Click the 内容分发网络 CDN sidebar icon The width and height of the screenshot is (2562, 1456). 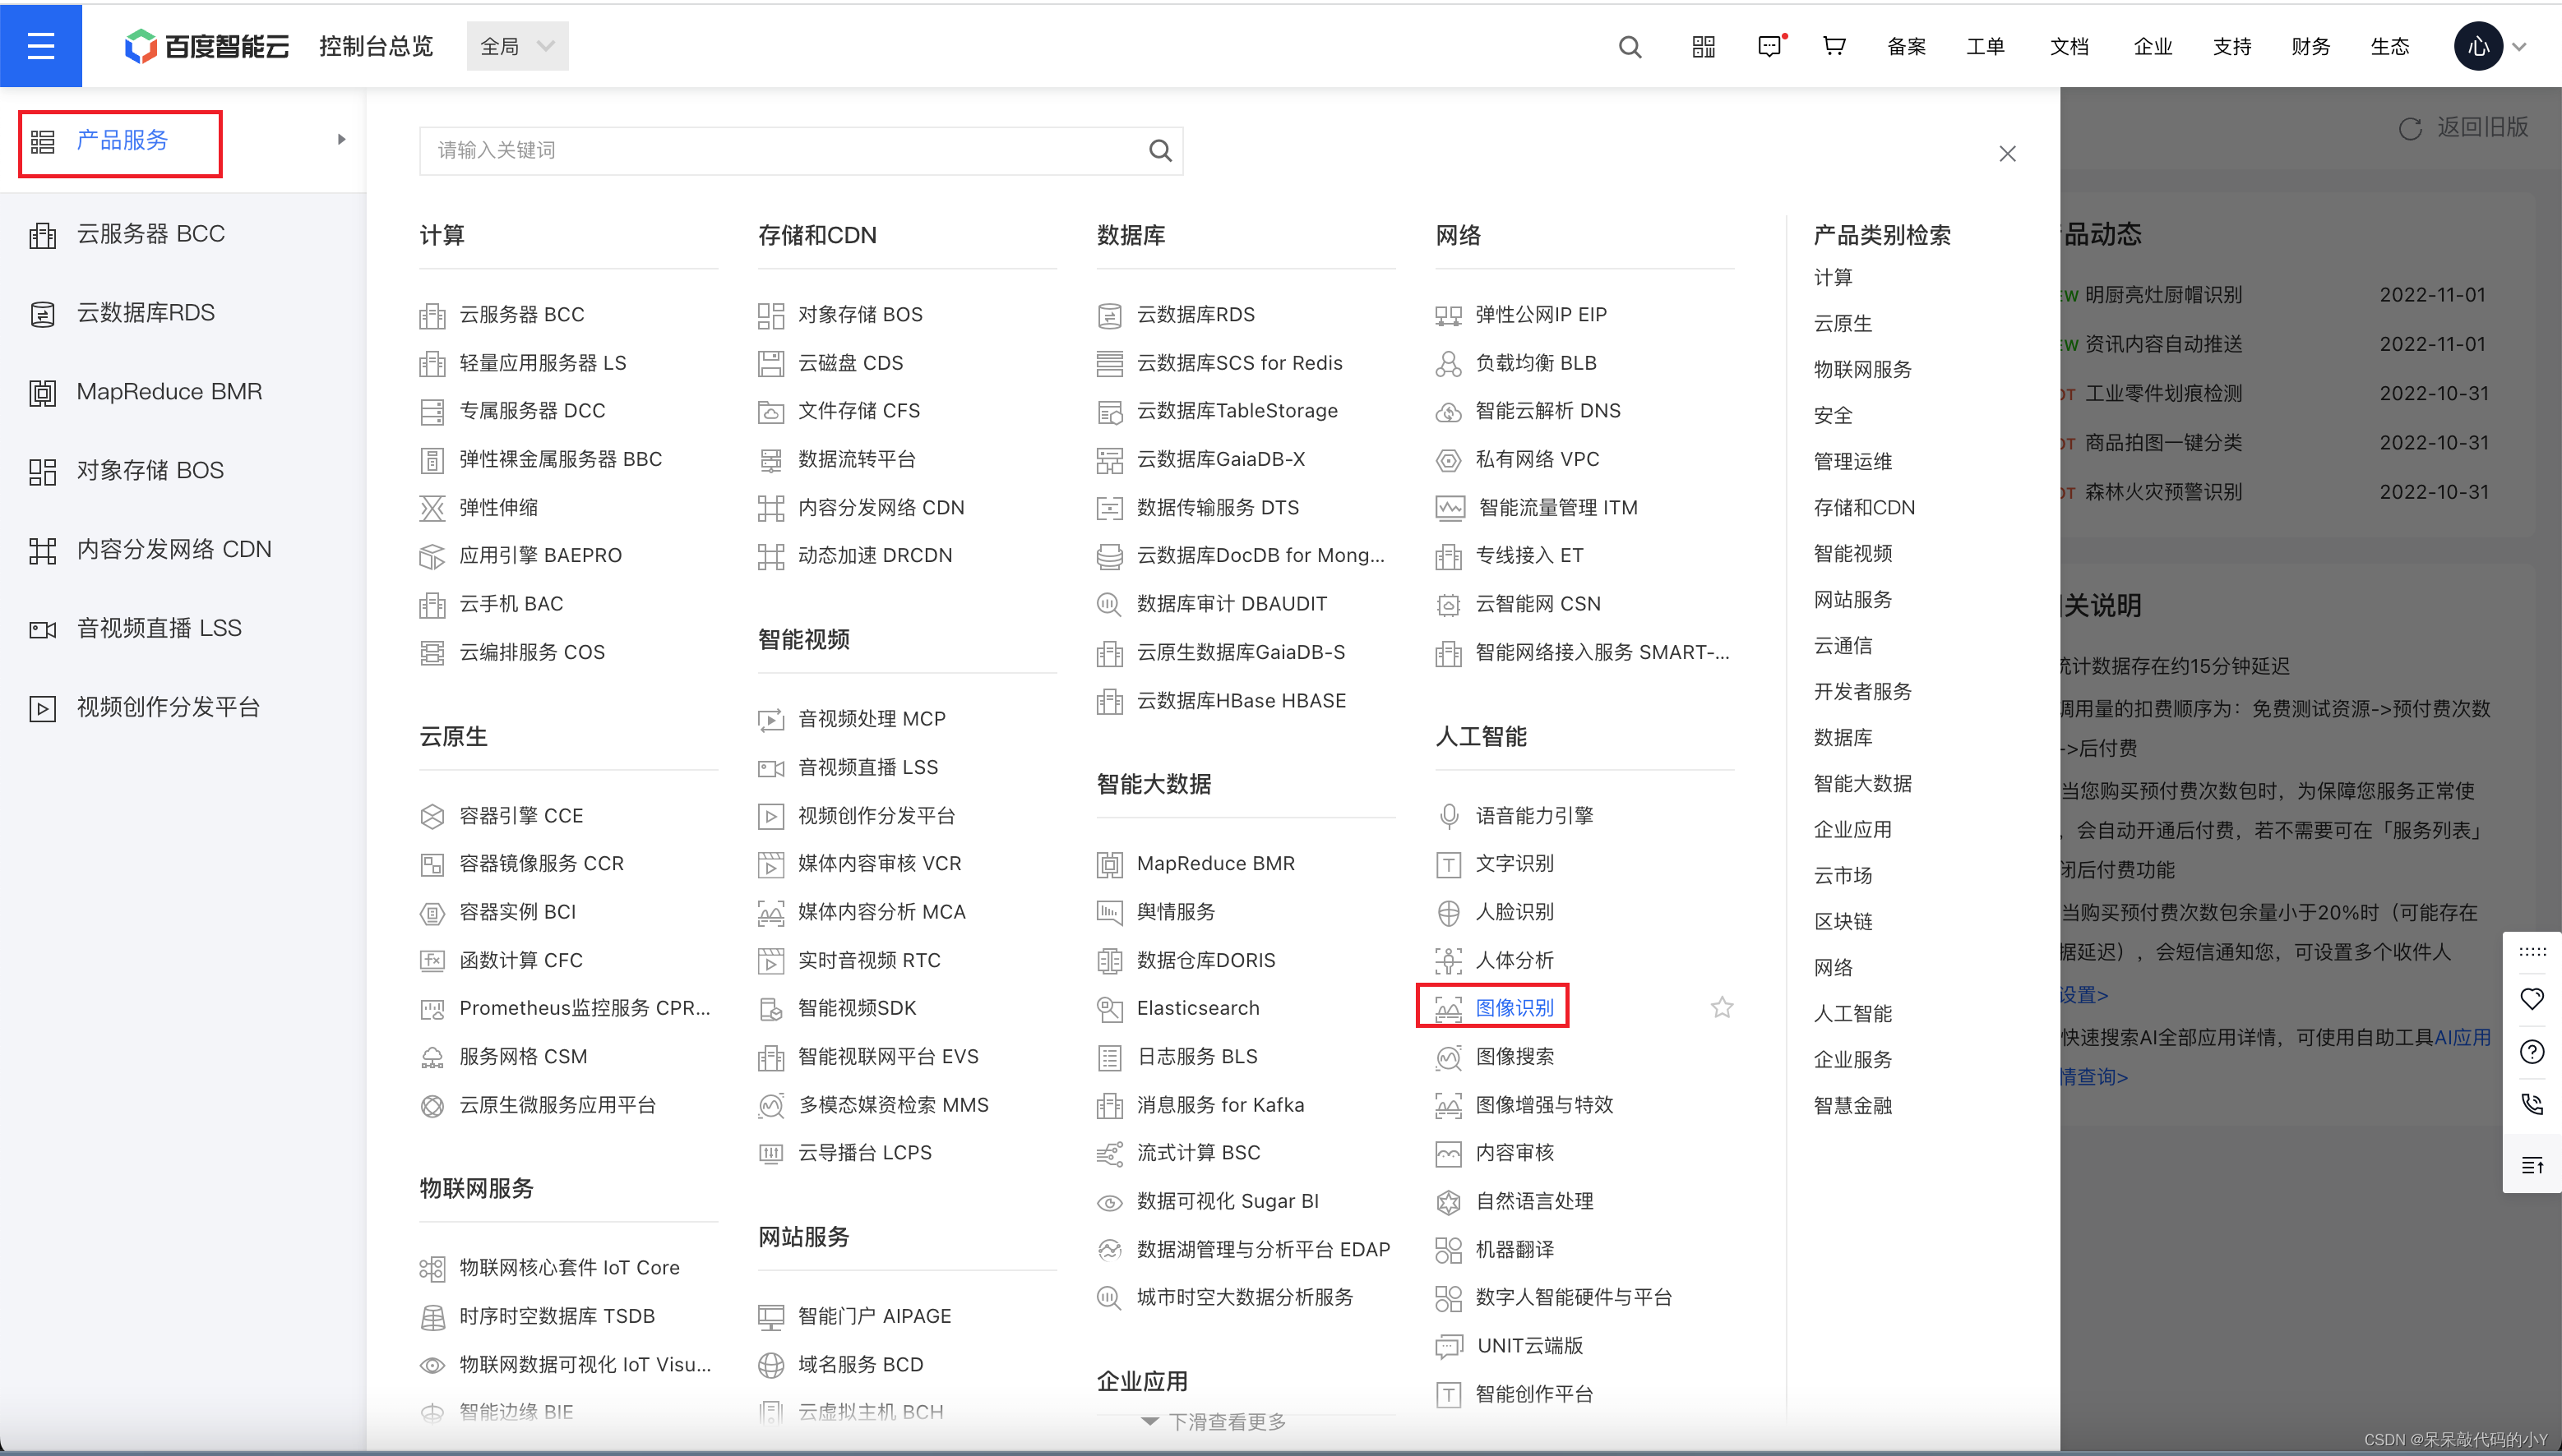(42, 551)
